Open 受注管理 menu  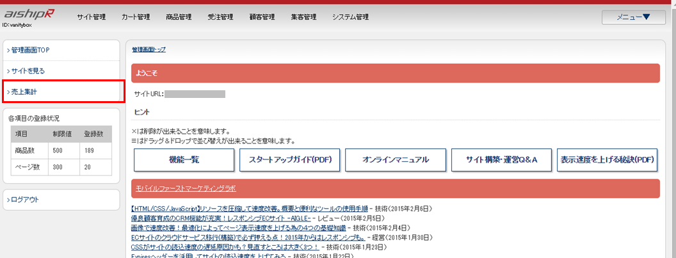pos(220,17)
